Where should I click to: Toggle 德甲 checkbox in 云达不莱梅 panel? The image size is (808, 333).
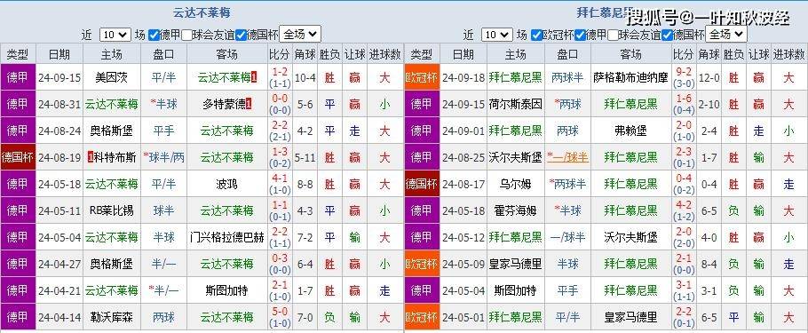(154, 35)
